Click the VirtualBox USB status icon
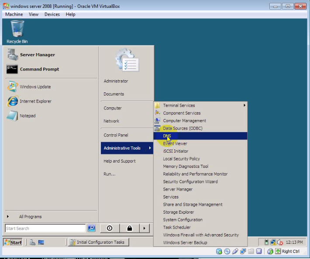The image size is (310, 259). coord(235,251)
